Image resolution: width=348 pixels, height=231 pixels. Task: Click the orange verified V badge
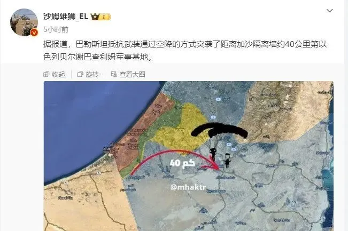click(x=34, y=33)
